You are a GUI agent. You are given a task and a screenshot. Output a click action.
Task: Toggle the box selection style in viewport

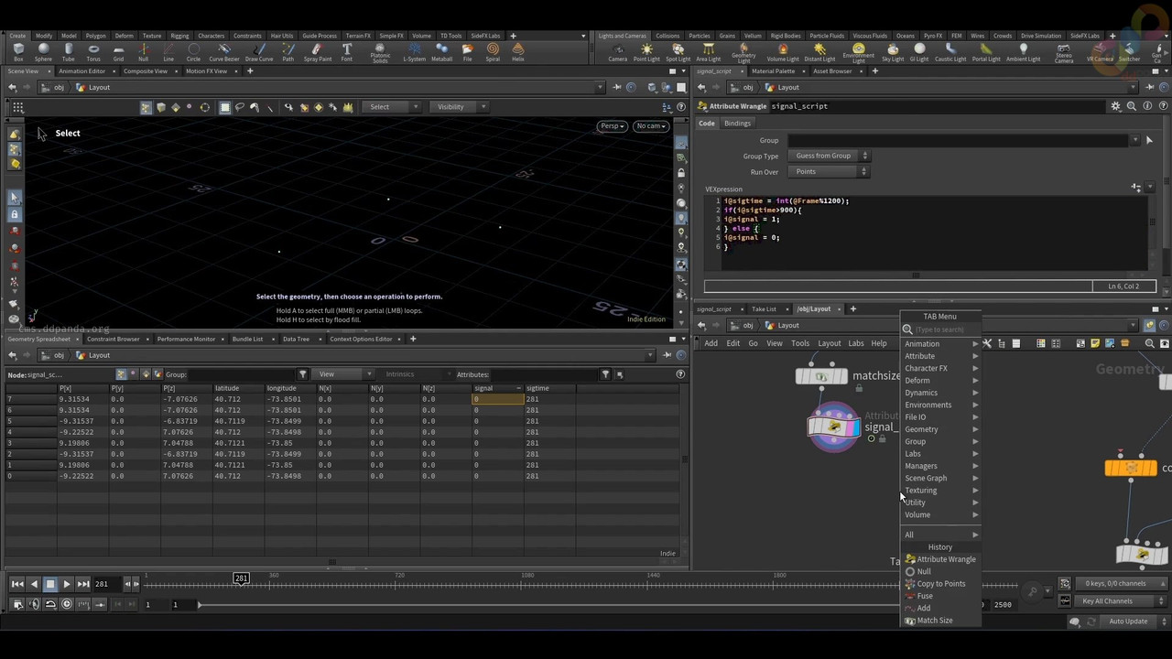click(x=225, y=107)
